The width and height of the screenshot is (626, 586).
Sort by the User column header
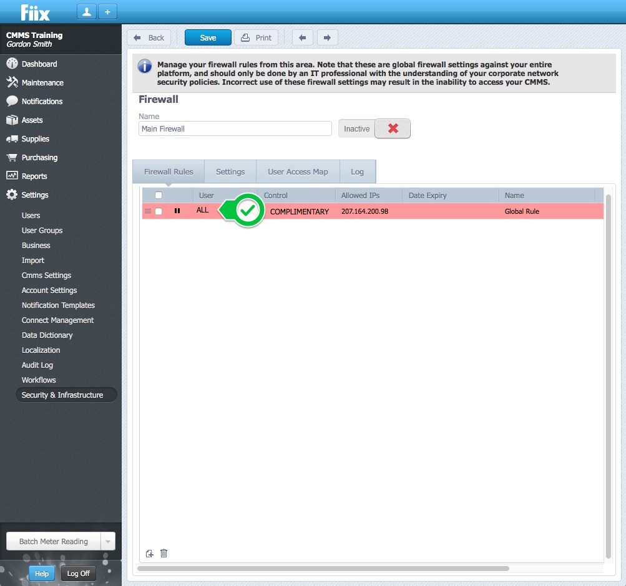pos(207,195)
